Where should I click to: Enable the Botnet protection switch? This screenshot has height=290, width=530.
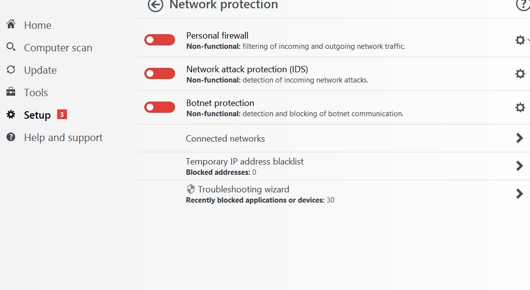pyautogui.click(x=159, y=107)
